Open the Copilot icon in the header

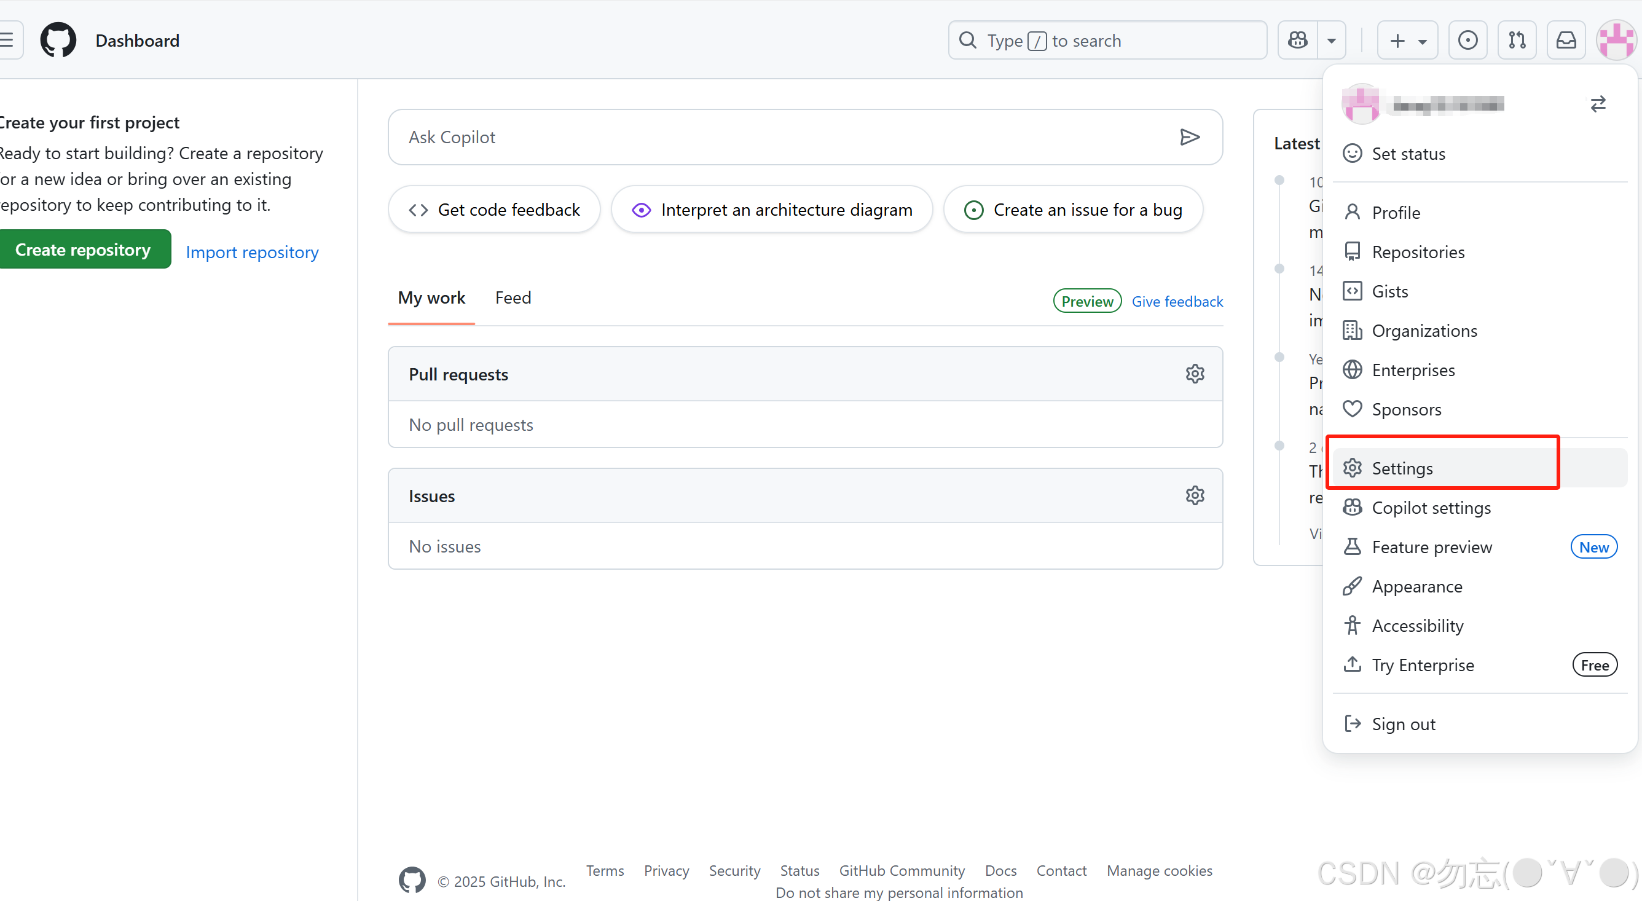(x=1297, y=39)
